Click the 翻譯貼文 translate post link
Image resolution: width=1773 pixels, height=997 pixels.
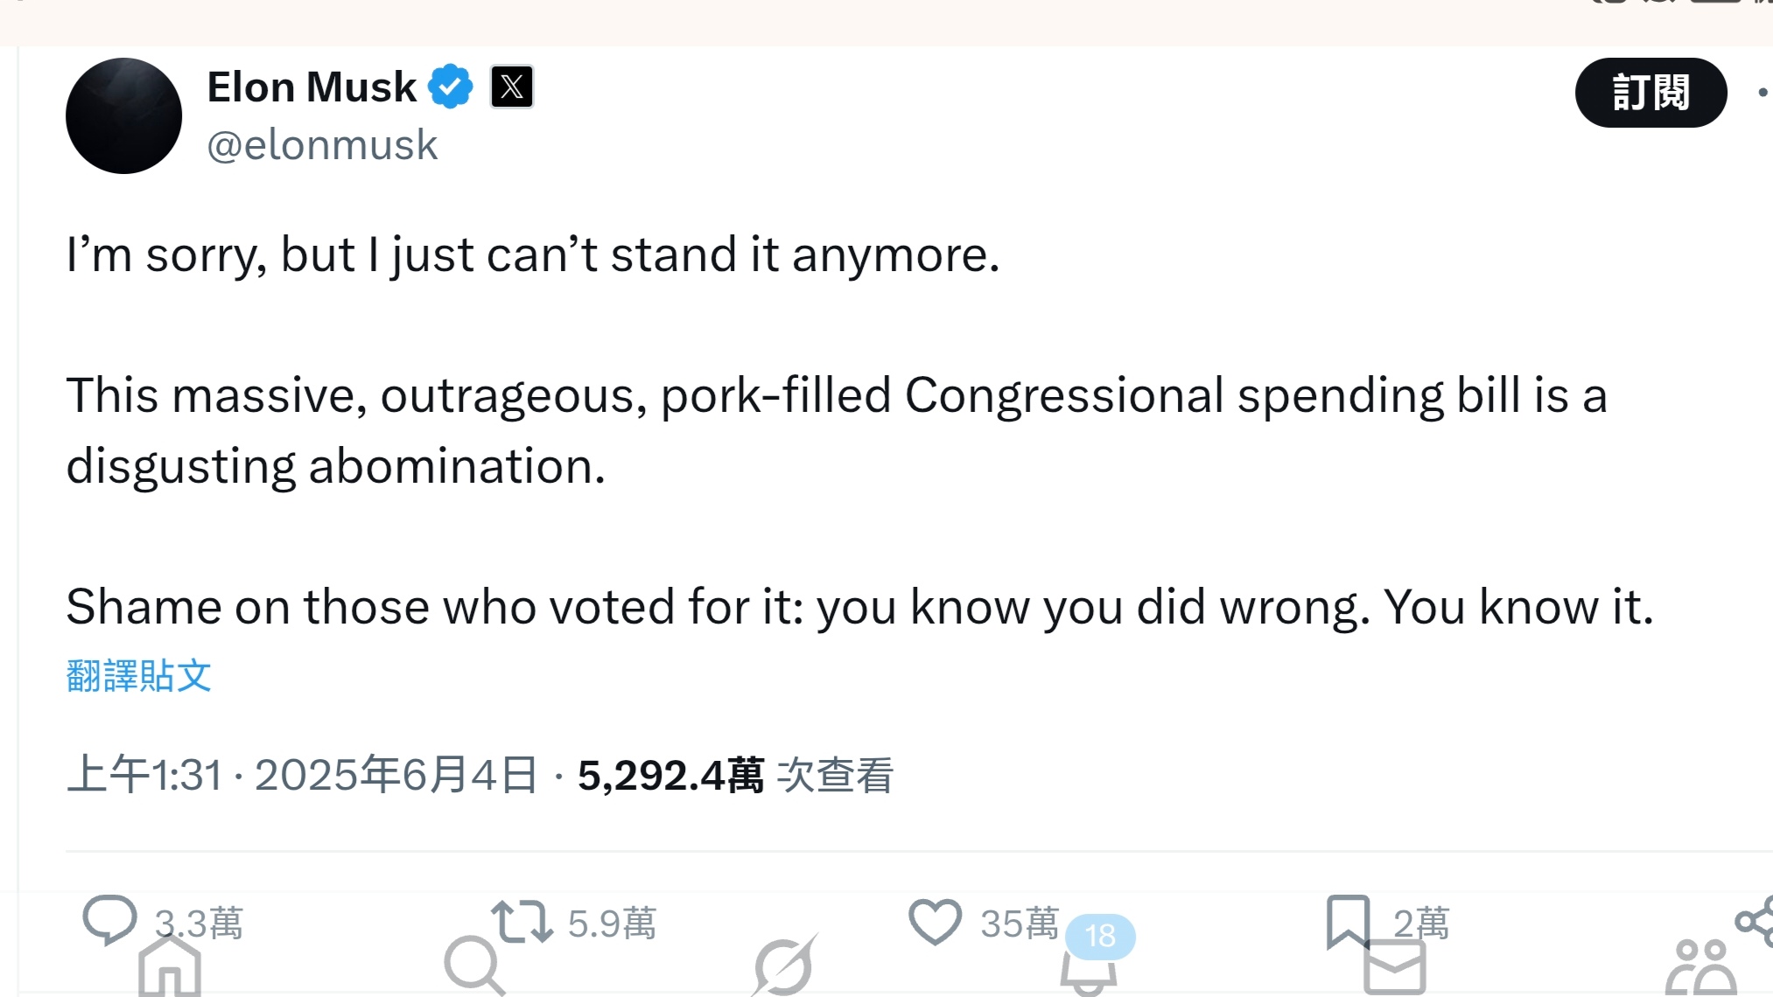click(x=139, y=676)
